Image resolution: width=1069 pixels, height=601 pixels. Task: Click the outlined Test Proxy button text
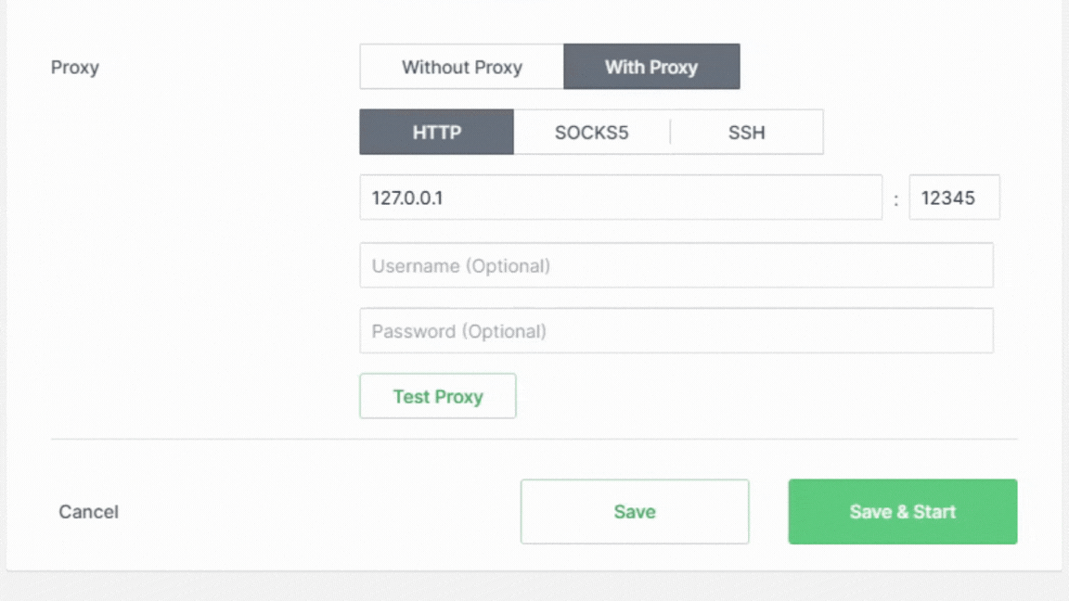[x=438, y=397]
